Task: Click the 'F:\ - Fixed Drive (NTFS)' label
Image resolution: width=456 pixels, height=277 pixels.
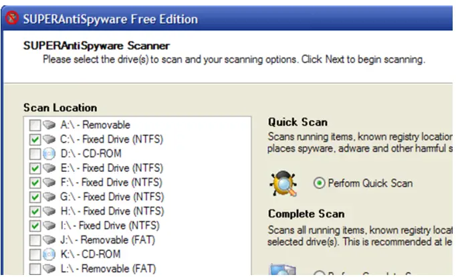Action: click(x=112, y=182)
